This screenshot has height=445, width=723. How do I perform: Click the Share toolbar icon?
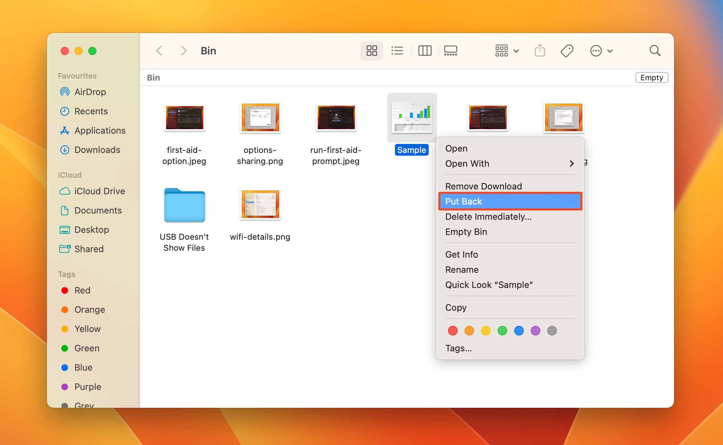(540, 51)
